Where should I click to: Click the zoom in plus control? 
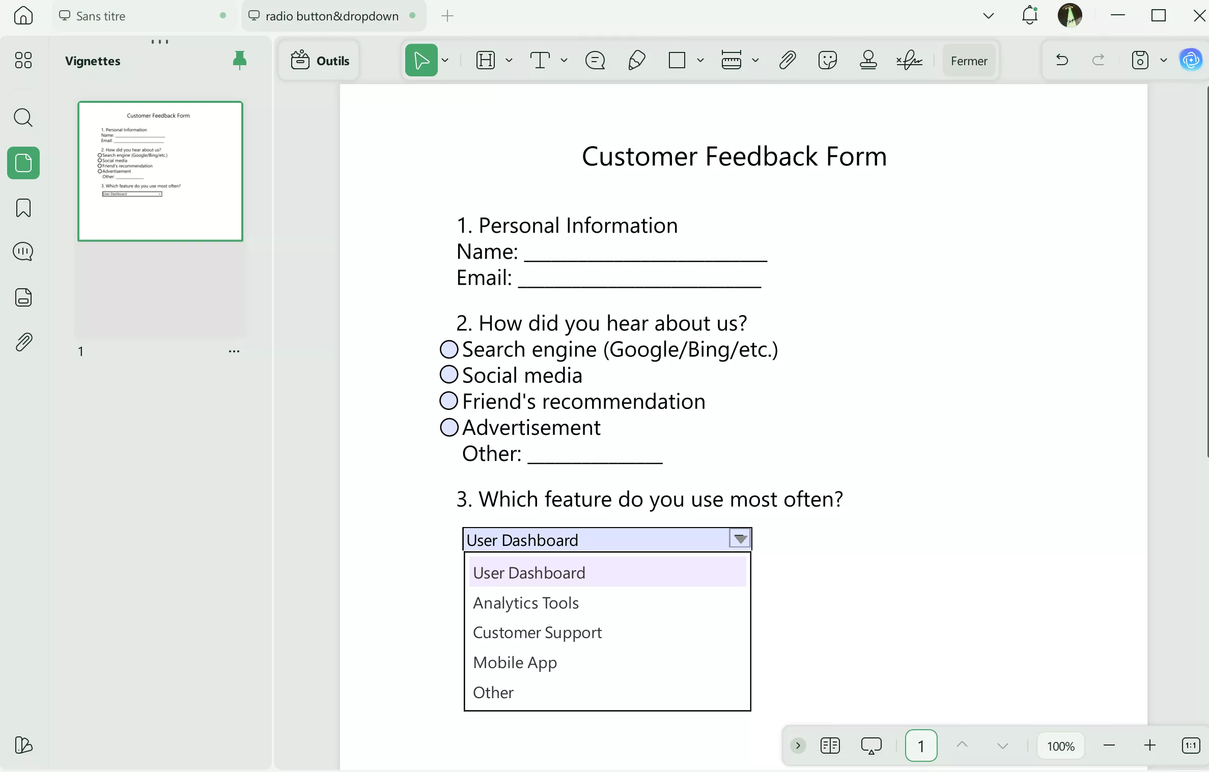pyautogui.click(x=1149, y=746)
